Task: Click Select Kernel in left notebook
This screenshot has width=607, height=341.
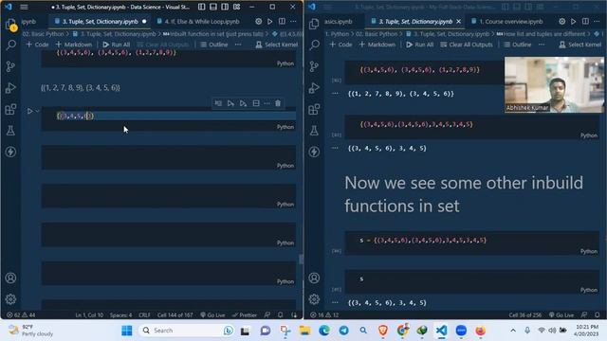Action: (x=276, y=45)
